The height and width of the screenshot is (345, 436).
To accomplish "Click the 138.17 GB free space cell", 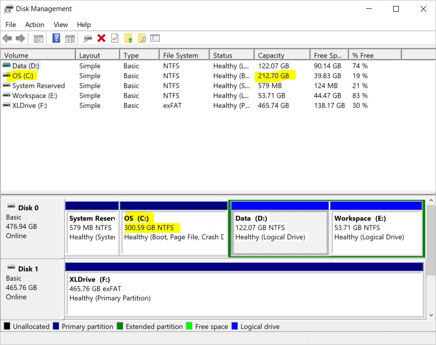I will [x=329, y=106].
